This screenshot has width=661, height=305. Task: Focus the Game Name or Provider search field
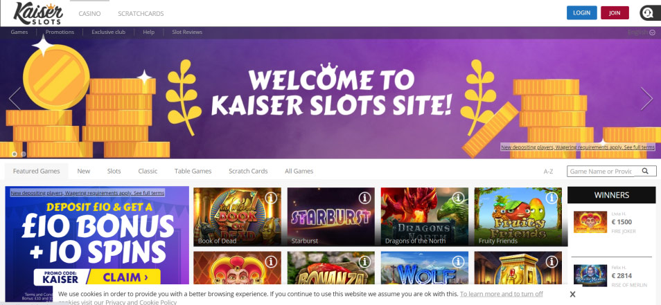pyautogui.click(x=601, y=172)
